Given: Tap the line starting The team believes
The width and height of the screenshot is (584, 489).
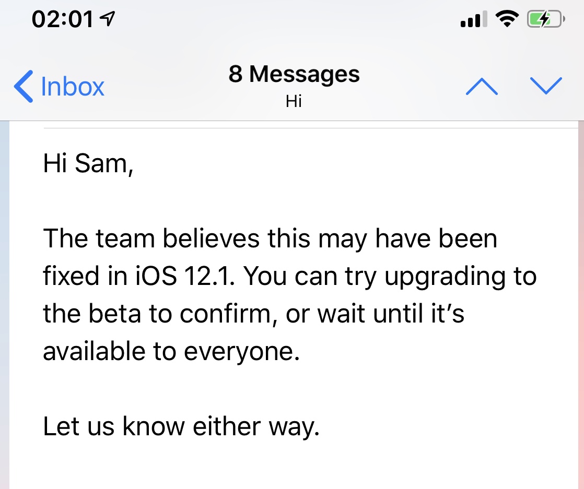Looking at the screenshot, I should click(270, 239).
